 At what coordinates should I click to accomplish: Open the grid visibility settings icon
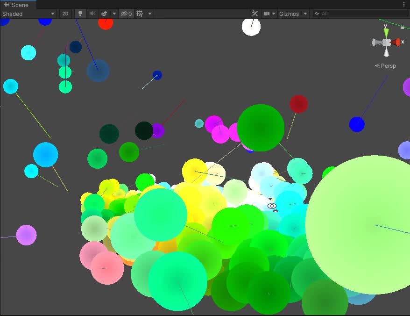(149, 14)
